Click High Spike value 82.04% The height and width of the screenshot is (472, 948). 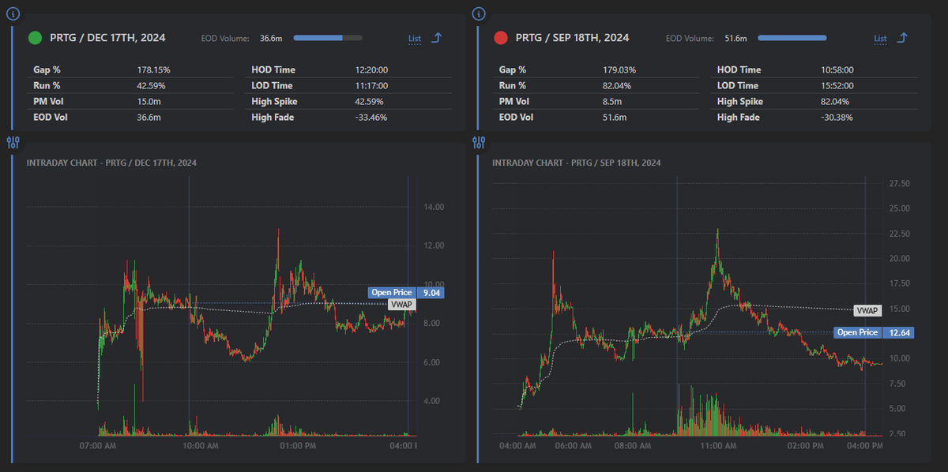[835, 102]
